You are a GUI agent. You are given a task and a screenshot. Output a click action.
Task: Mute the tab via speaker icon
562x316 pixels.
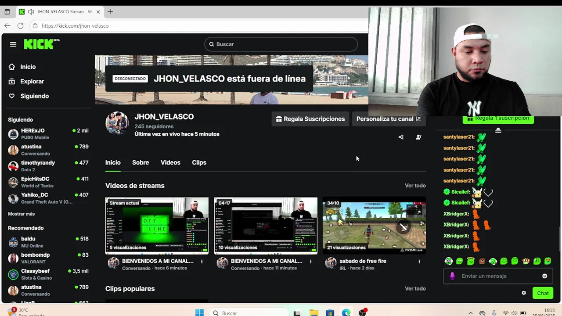tap(31, 12)
